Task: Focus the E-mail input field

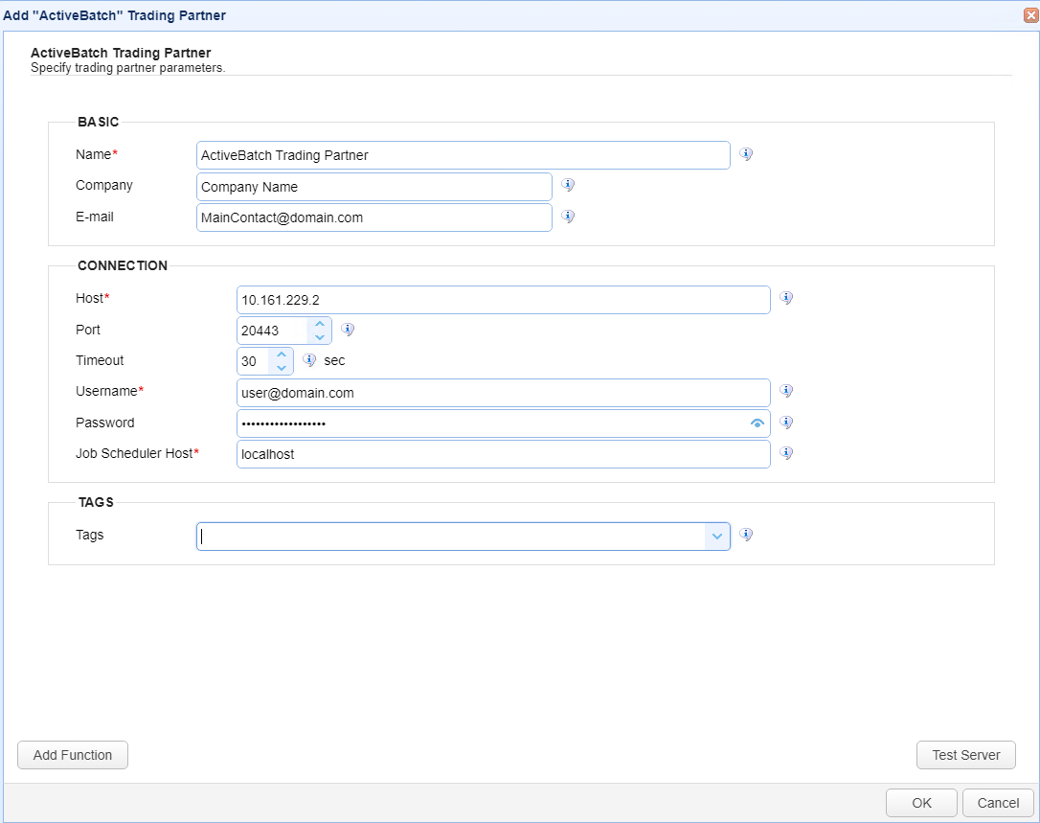Action: point(374,217)
